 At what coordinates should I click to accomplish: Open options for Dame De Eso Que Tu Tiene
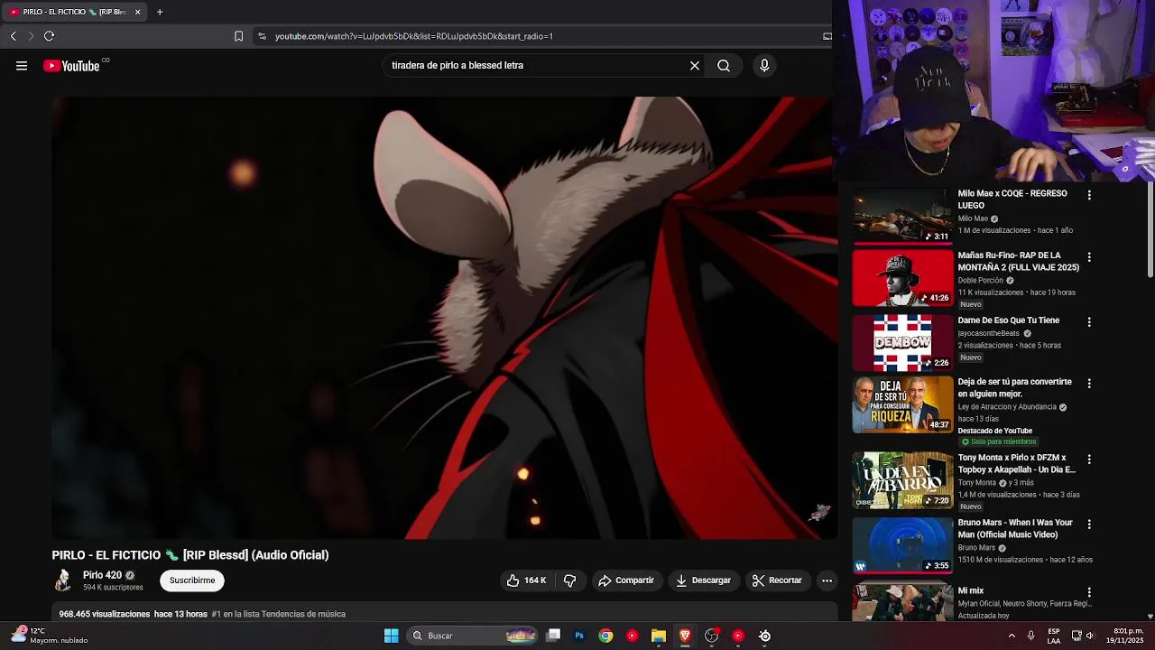point(1089,322)
